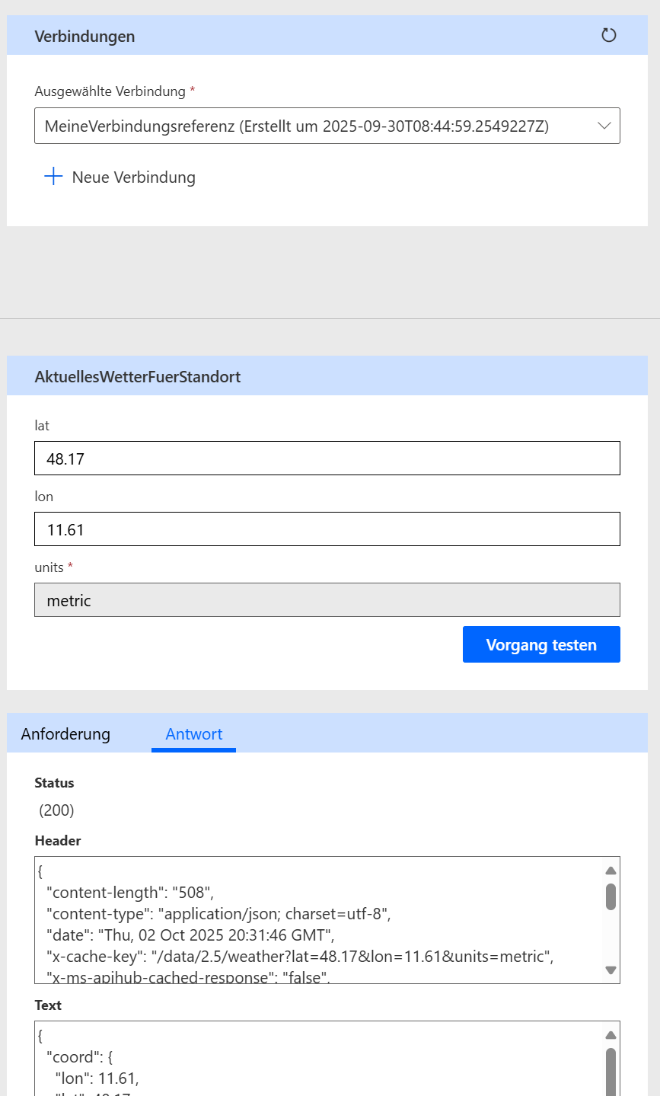Click the refresh icon in the Verbindungen header
660x1096 pixels.
tap(608, 35)
